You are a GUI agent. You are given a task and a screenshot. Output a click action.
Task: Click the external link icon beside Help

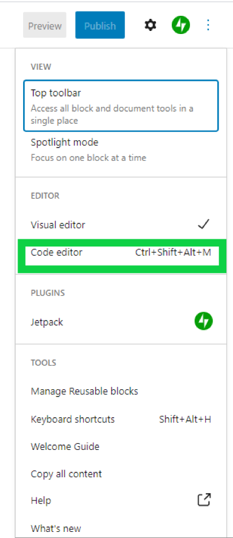click(204, 500)
